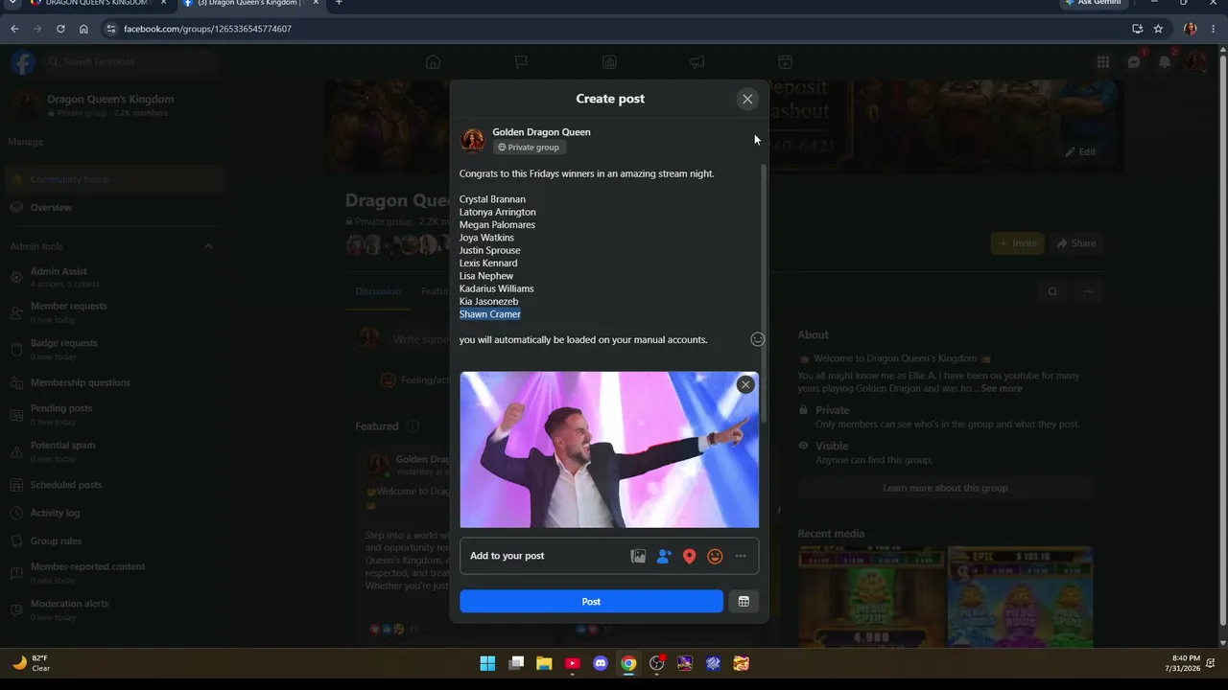The height and width of the screenshot is (690, 1228).
Task: Open the Windows Start menu
Action: (487, 663)
